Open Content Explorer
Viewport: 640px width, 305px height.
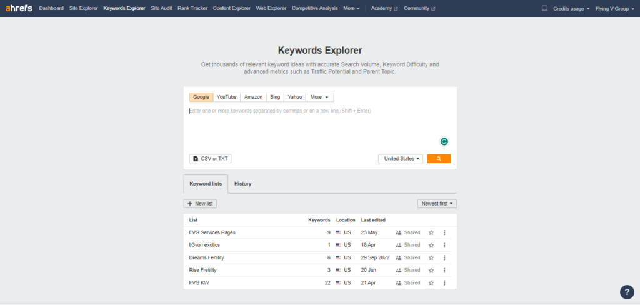point(232,8)
